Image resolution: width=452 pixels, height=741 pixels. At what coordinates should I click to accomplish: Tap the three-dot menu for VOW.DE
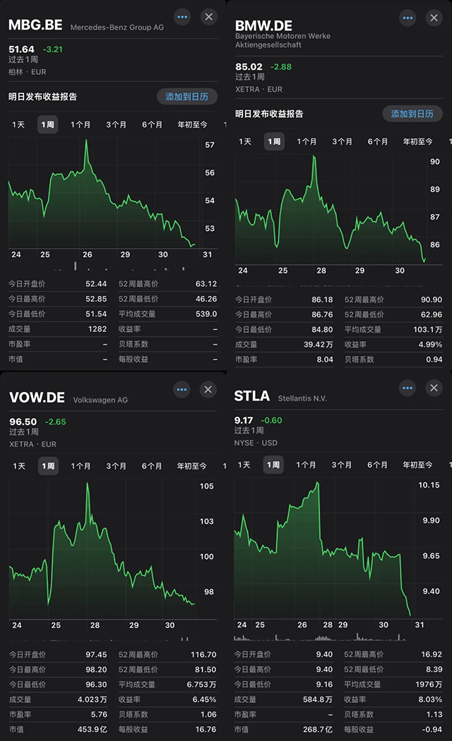[182, 389]
